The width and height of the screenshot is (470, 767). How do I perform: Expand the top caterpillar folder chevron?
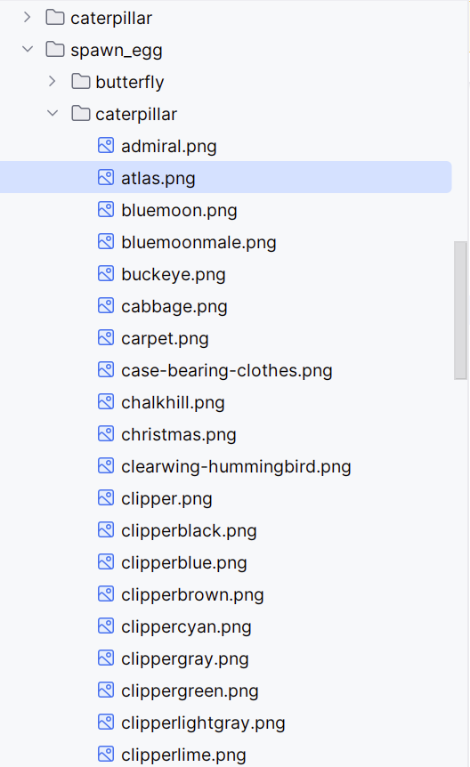[x=28, y=17]
